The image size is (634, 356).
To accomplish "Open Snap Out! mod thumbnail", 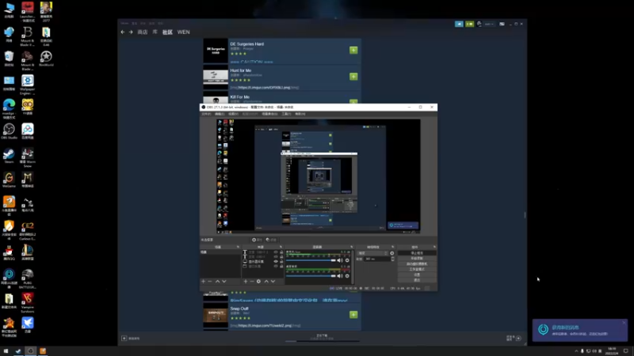I will pyautogui.click(x=216, y=316).
